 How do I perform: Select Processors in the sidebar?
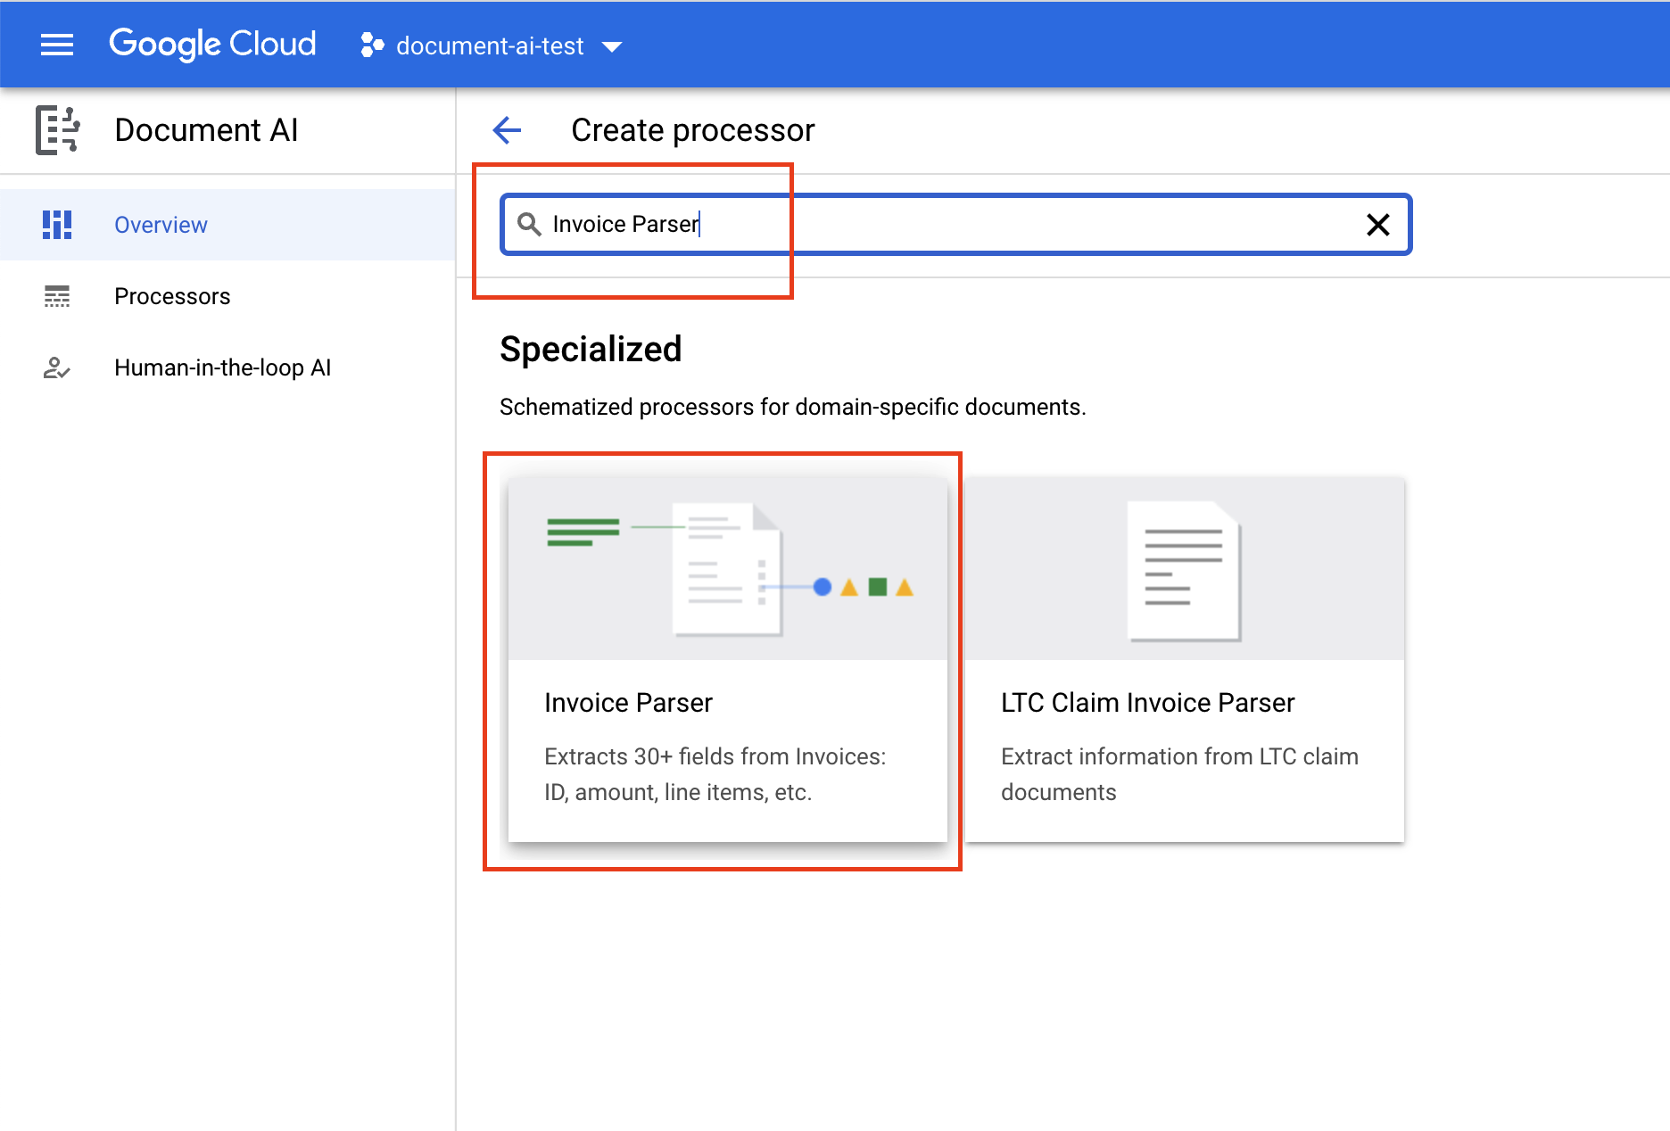(x=172, y=296)
